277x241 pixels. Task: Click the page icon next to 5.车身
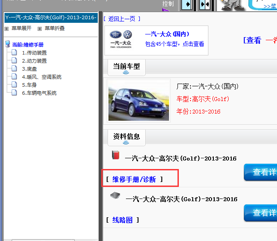pyautogui.click(x=14, y=85)
